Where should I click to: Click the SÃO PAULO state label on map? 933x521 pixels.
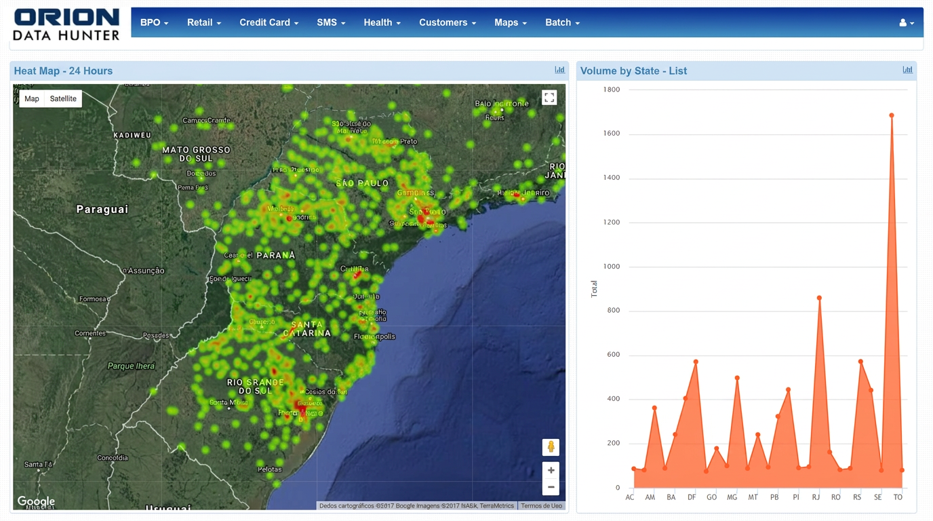(x=362, y=183)
